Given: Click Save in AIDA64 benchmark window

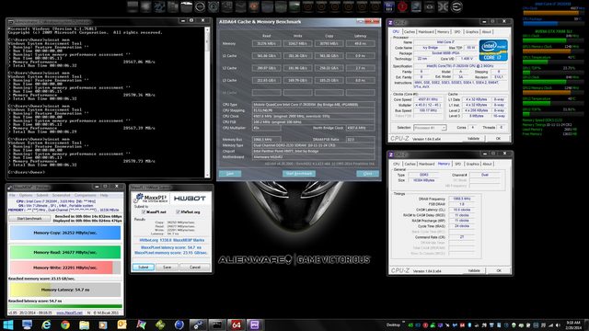Looking at the screenshot, I should pyautogui.click(x=230, y=174).
